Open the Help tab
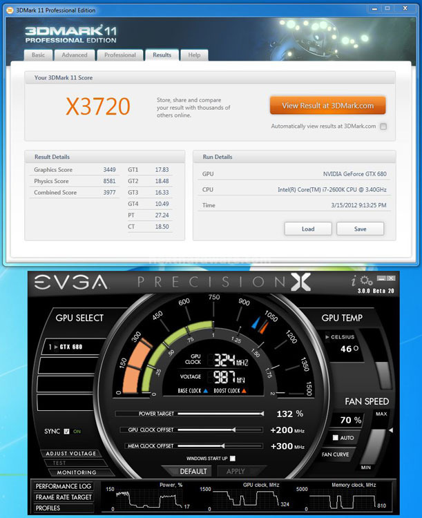This screenshot has width=422, height=518. (194, 55)
